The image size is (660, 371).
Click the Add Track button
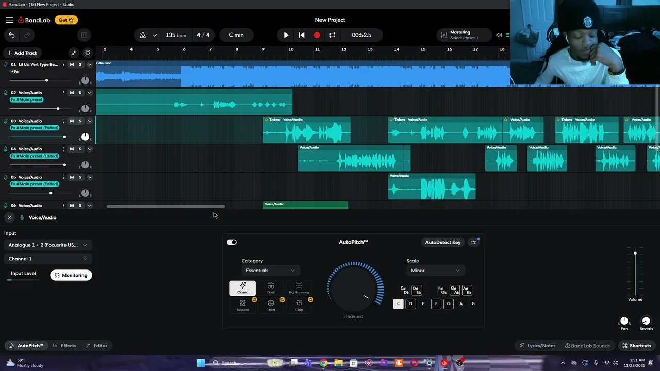22,53
